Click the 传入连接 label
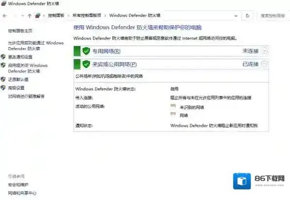This screenshot has height=200, width=290. click(x=84, y=98)
